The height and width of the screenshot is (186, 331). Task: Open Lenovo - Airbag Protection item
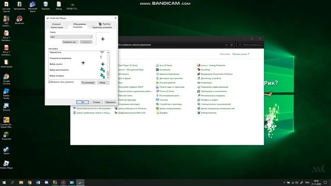(x=212, y=66)
